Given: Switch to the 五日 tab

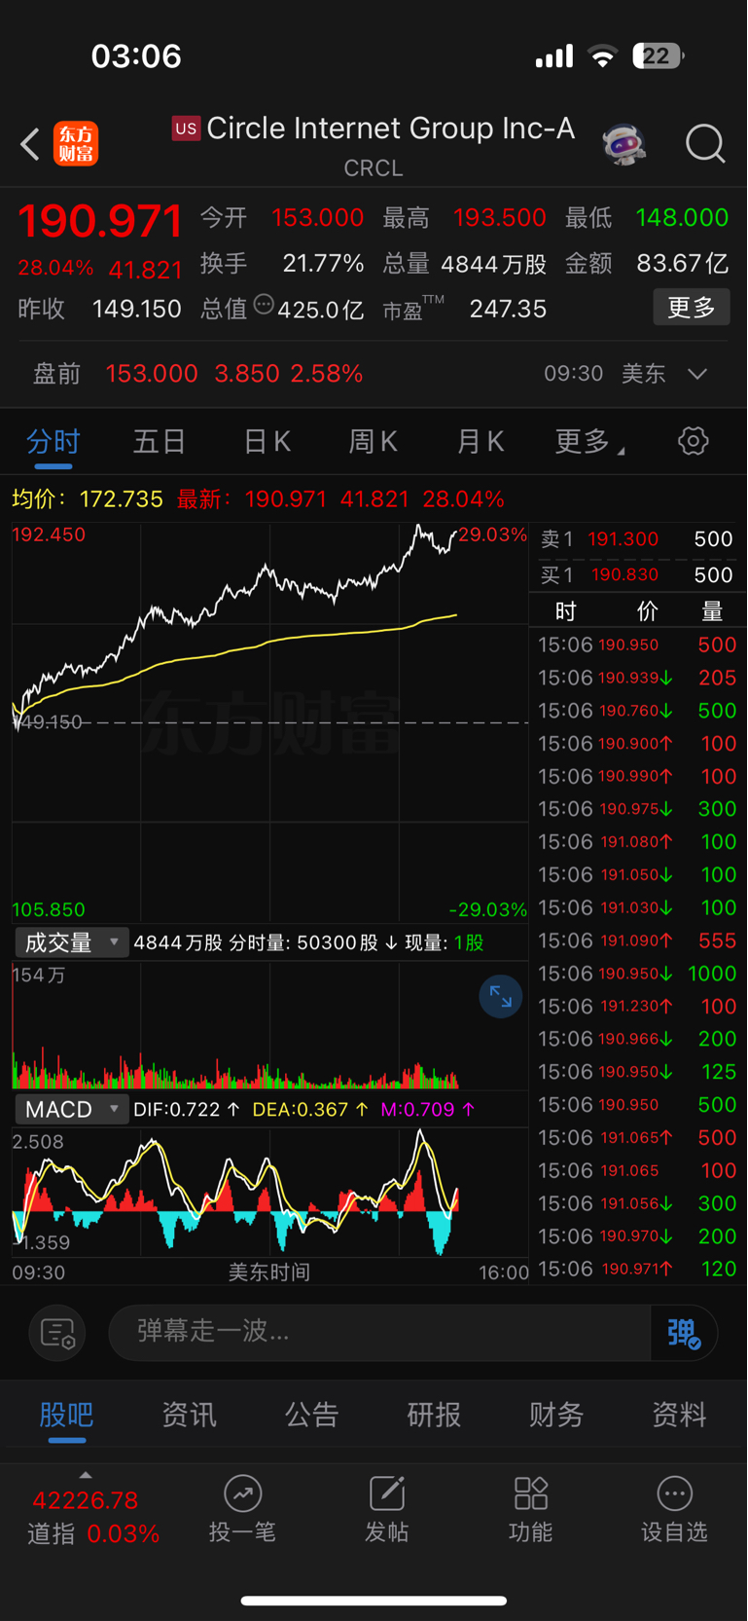Looking at the screenshot, I should click(x=160, y=442).
